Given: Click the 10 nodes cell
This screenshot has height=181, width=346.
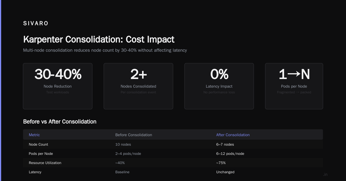Looking at the screenshot, I should coord(123,145).
